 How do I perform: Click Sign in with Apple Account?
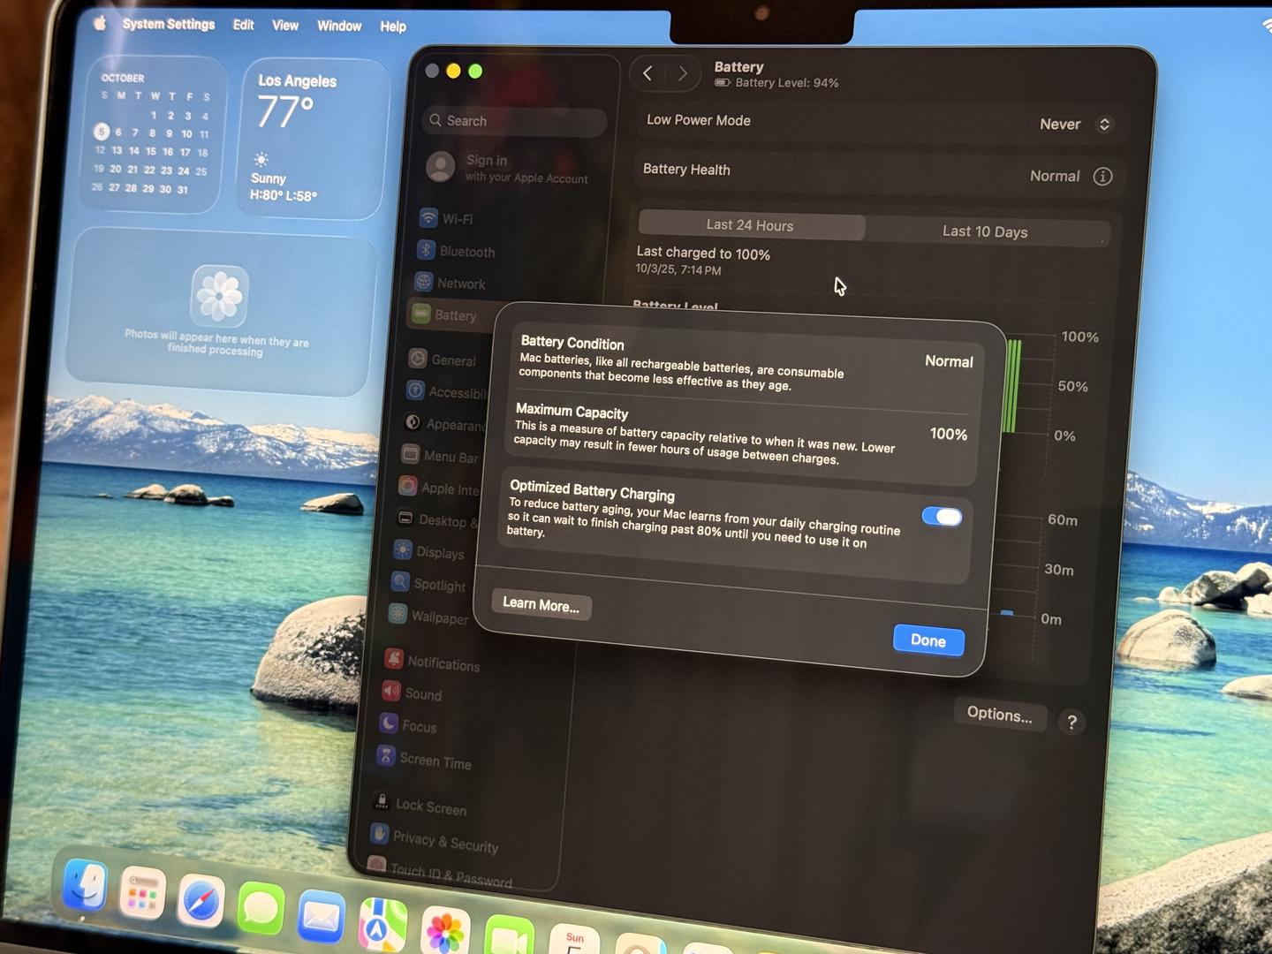tap(512, 168)
